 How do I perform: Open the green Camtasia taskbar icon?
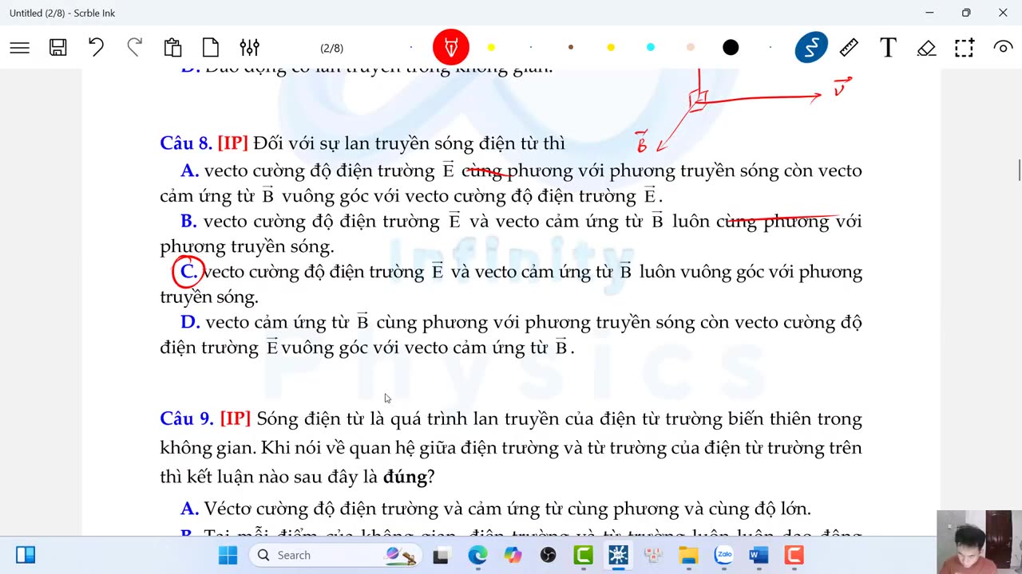pos(583,555)
